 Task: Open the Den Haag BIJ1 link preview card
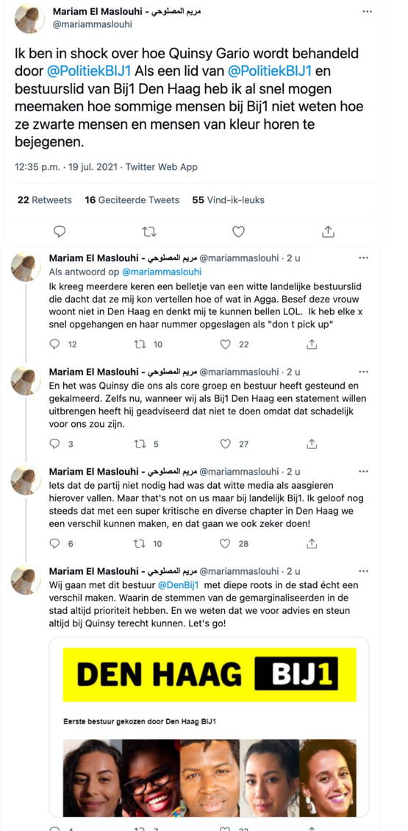(x=209, y=726)
